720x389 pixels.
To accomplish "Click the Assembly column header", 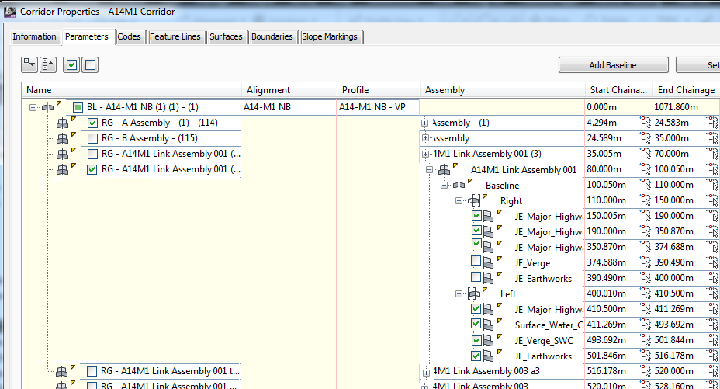I will click(502, 90).
